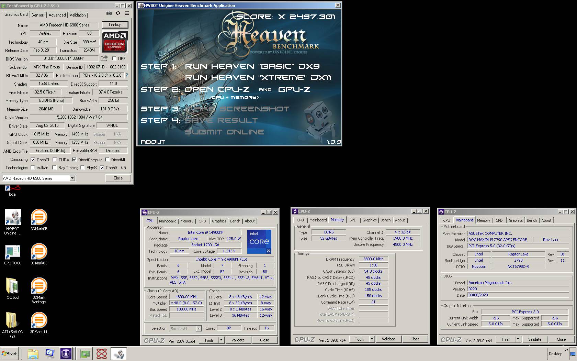577x361 pixels.
Task: Click the Core Speed 4800.00 MHz value
Action: coord(186,297)
